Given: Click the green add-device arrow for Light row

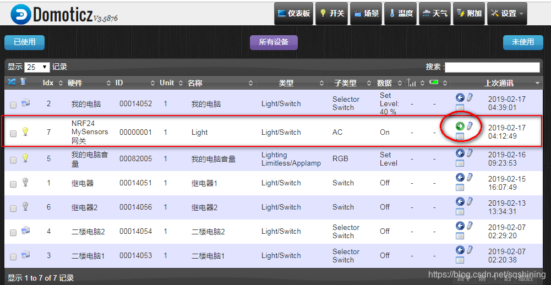Looking at the screenshot, I should (x=460, y=126).
